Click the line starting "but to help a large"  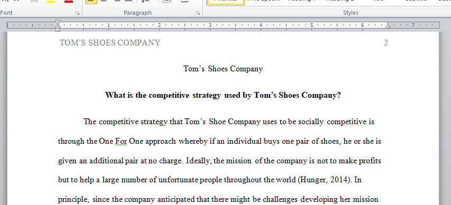[x=210, y=180]
